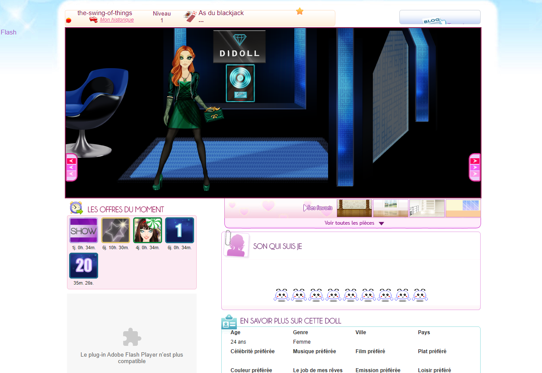The width and height of the screenshot is (542, 373).
Task: Click the Musique préférée label
Action: (315, 351)
